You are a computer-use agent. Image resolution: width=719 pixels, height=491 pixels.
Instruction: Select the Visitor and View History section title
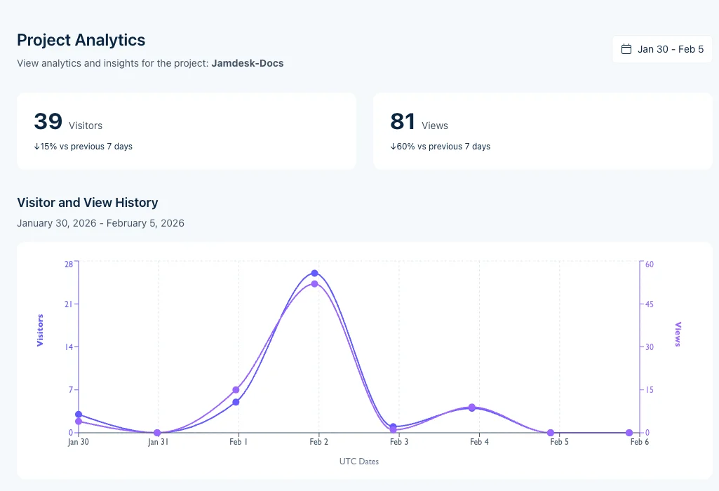87,203
